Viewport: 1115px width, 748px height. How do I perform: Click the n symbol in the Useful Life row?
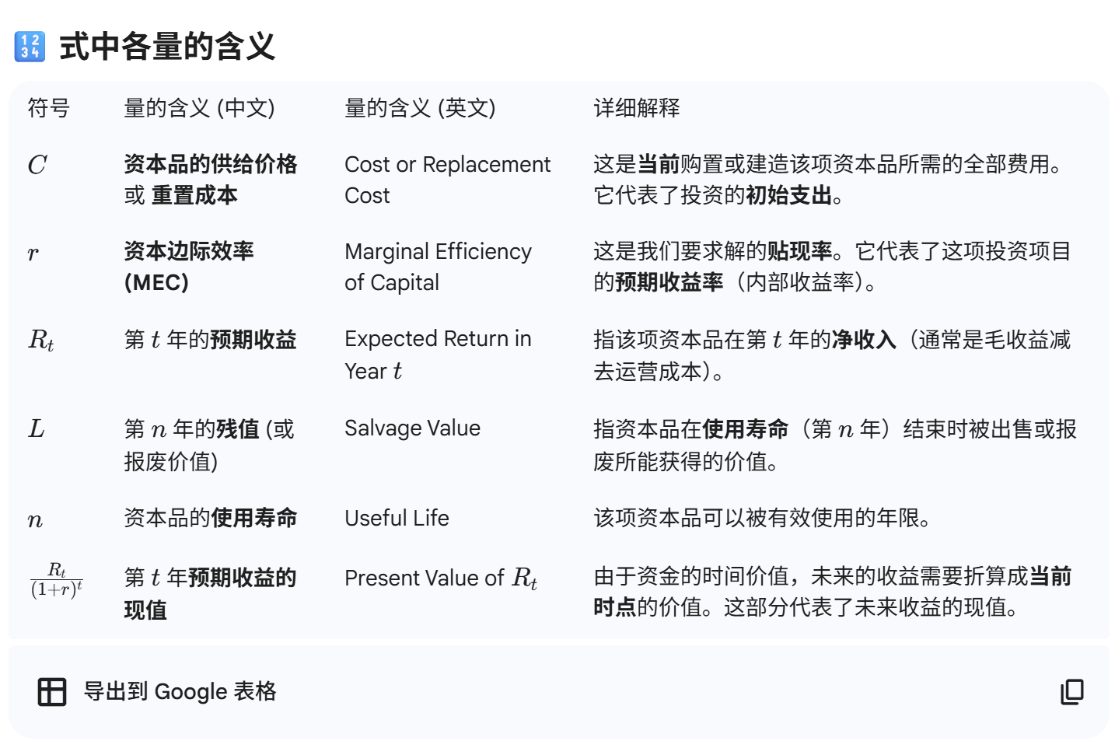coord(35,520)
